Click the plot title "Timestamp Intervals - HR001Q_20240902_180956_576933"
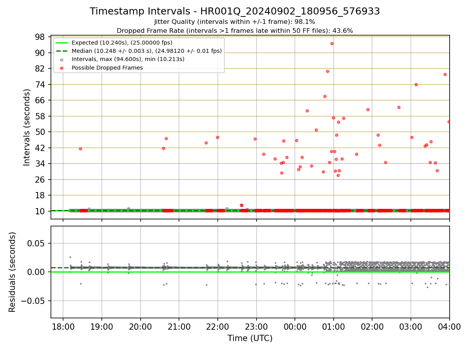Screen dimensions: 470x352 pyautogui.click(x=235, y=11)
